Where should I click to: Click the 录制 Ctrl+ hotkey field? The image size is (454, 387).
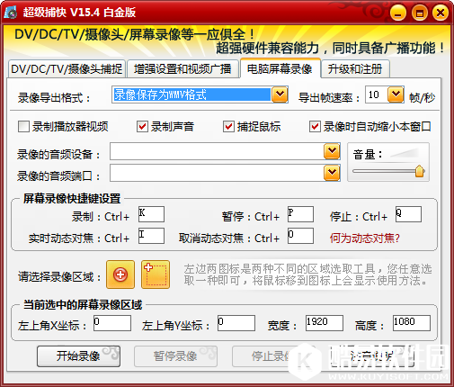pos(151,214)
